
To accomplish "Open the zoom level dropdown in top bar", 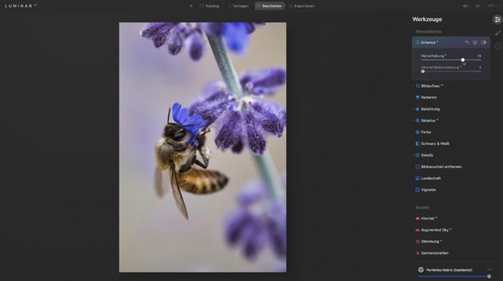I will click(x=493, y=6).
